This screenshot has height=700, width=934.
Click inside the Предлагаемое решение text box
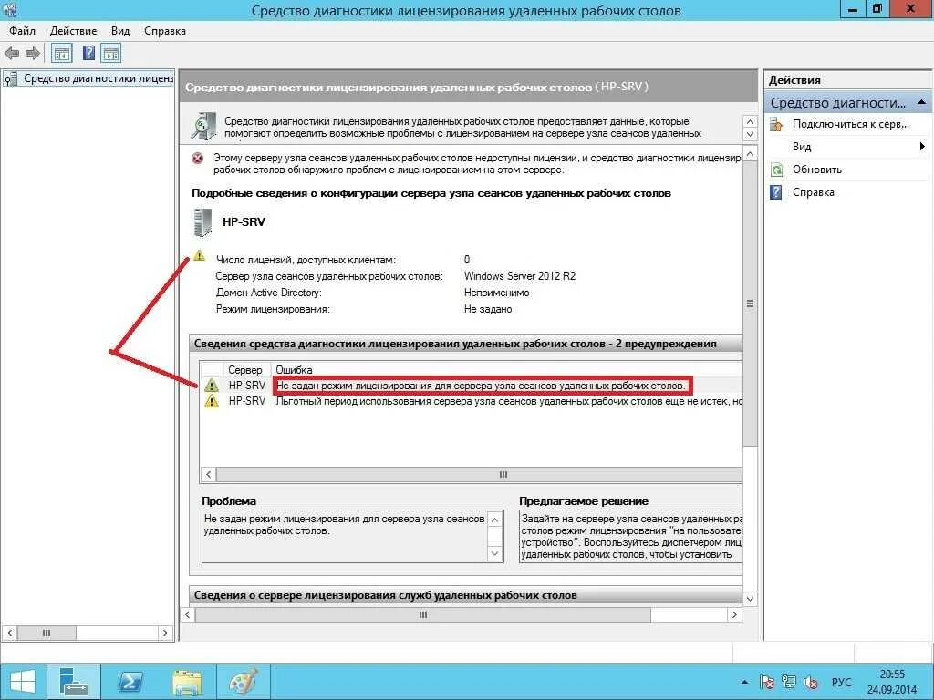(631, 536)
